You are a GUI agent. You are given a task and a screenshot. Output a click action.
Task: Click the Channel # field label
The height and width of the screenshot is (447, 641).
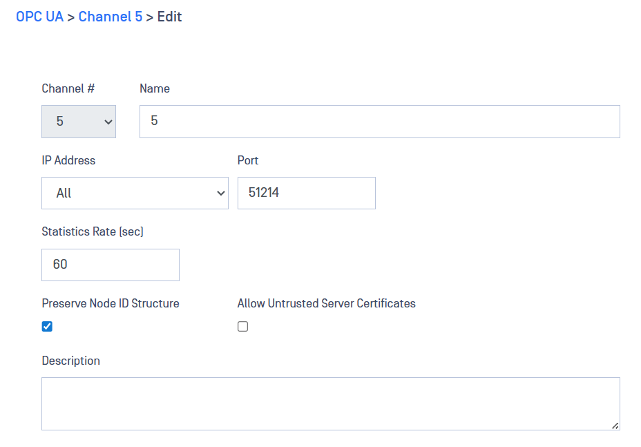(68, 88)
